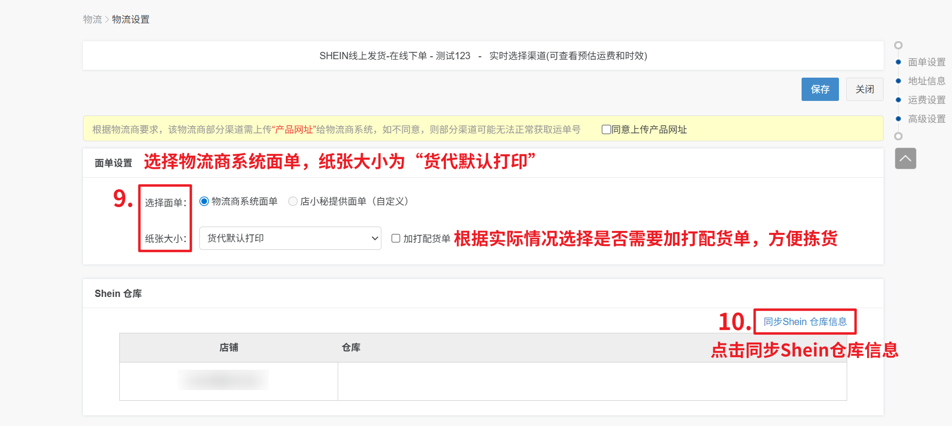Enable the 加打配货单 checkbox
The height and width of the screenshot is (426, 952).
coord(396,238)
